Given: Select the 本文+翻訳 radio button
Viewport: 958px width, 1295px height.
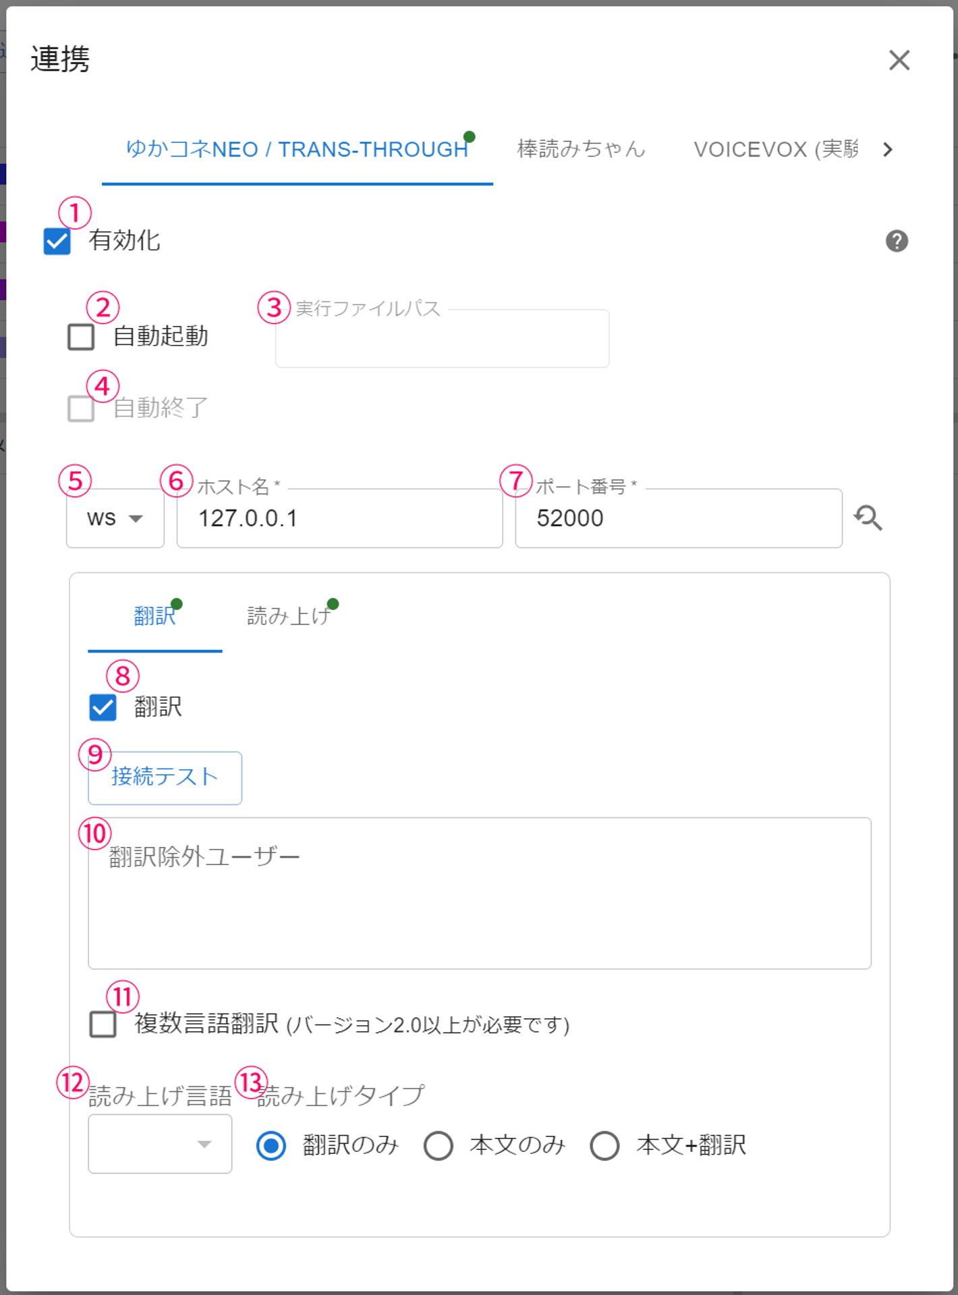Looking at the screenshot, I should (x=604, y=1146).
